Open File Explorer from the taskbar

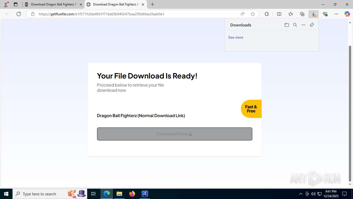pyautogui.click(x=119, y=194)
